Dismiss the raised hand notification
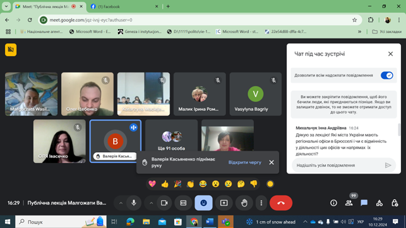406x228 pixels. (272, 162)
